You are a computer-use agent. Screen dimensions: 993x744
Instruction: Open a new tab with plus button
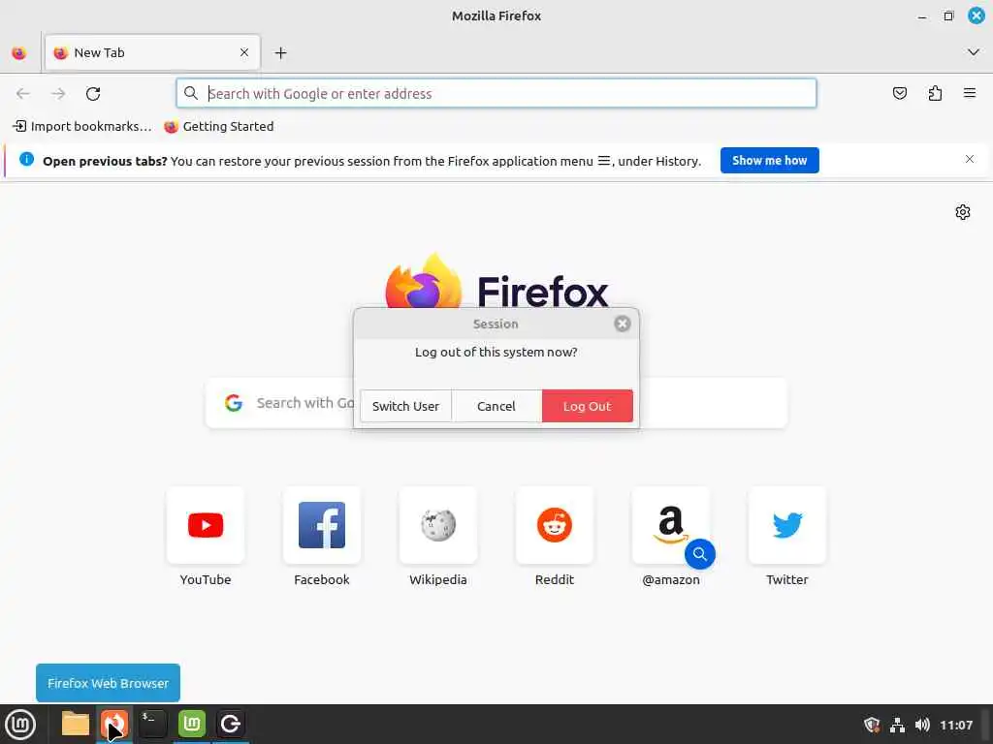tap(280, 53)
